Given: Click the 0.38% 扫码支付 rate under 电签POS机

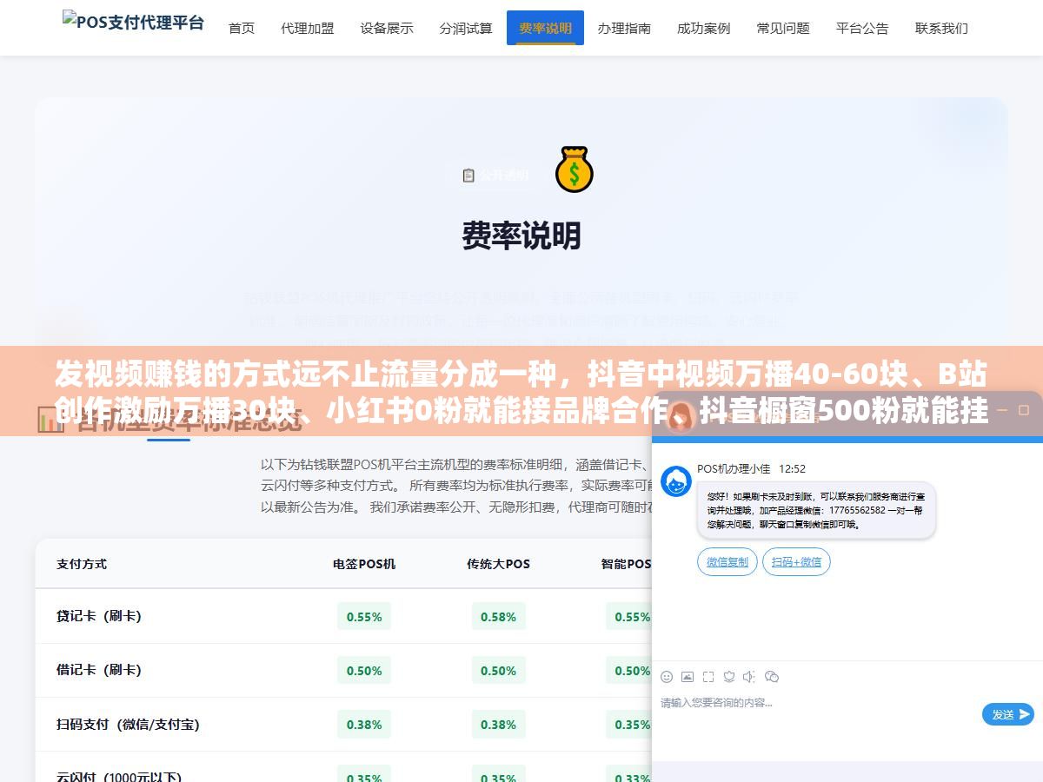Looking at the screenshot, I should pos(364,725).
